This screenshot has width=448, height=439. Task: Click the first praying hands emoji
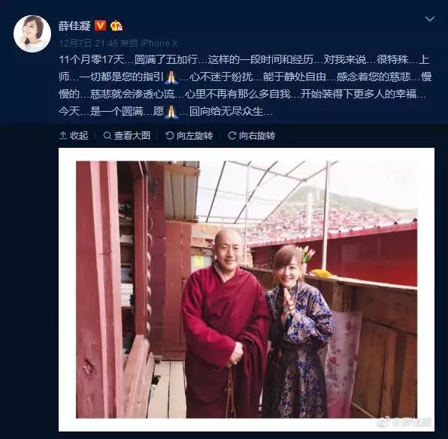[171, 77]
